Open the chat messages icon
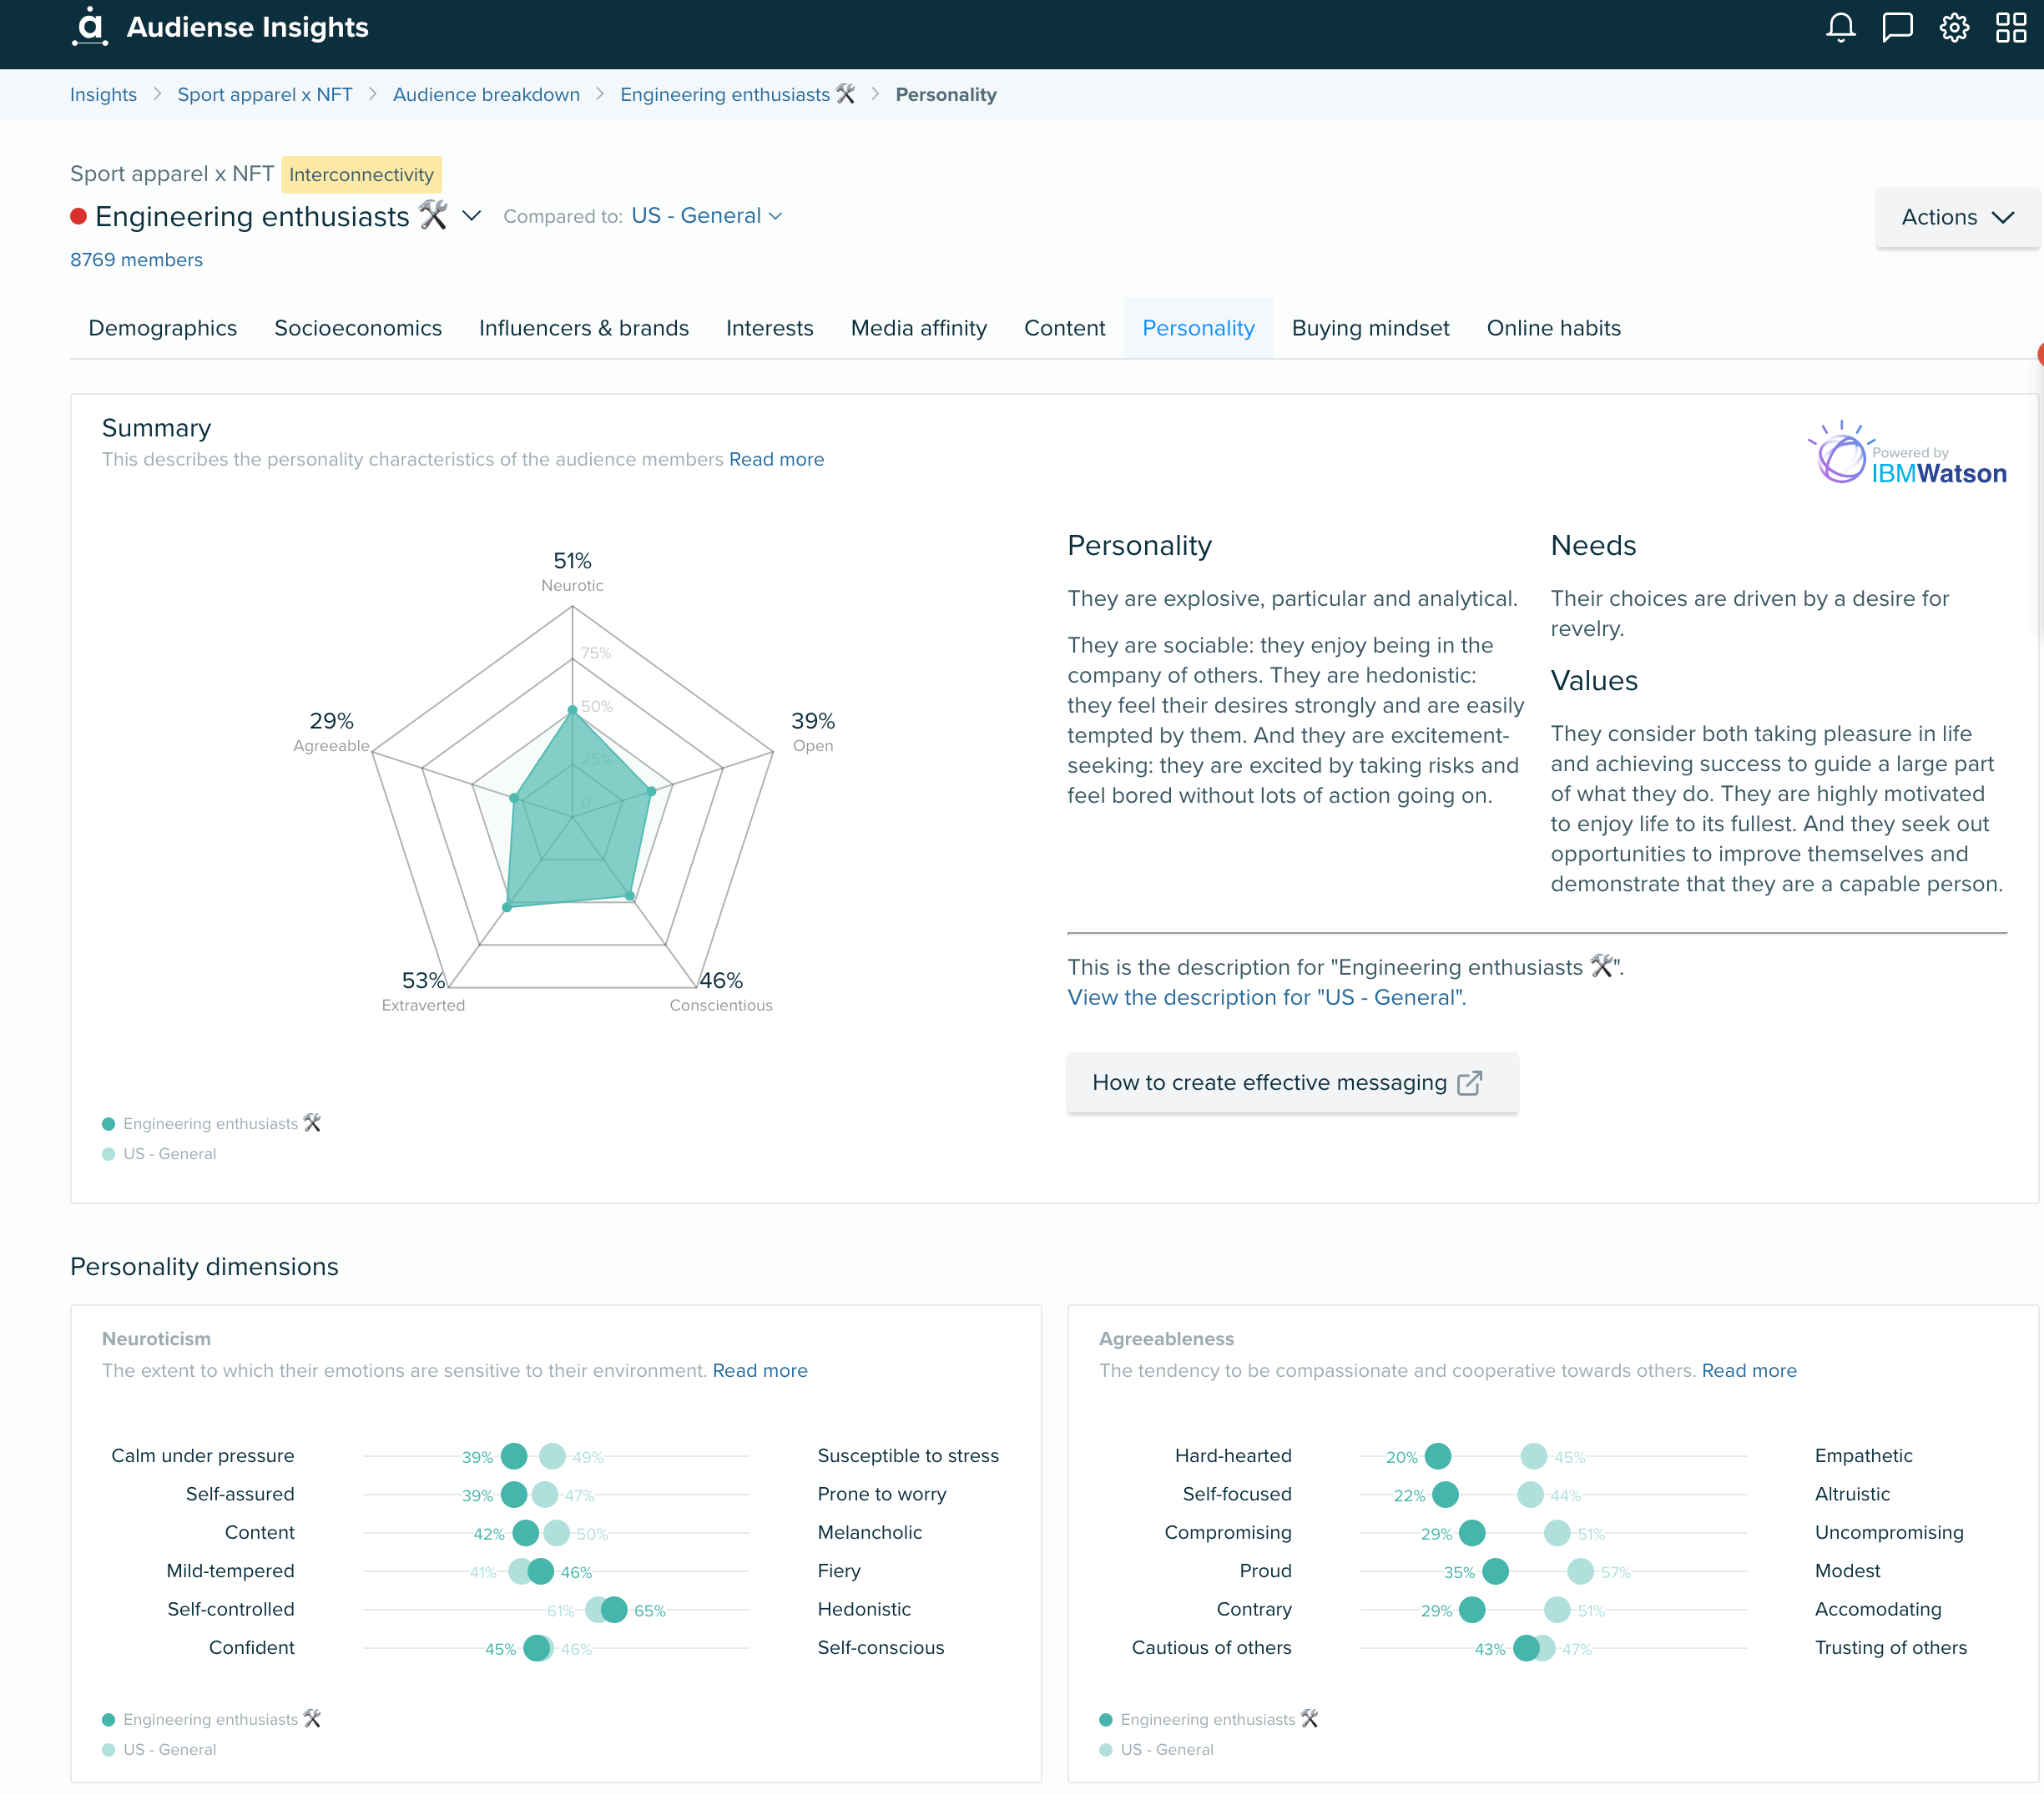This screenshot has height=1795, width=2044. pyautogui.click(x=1897, y=27)
